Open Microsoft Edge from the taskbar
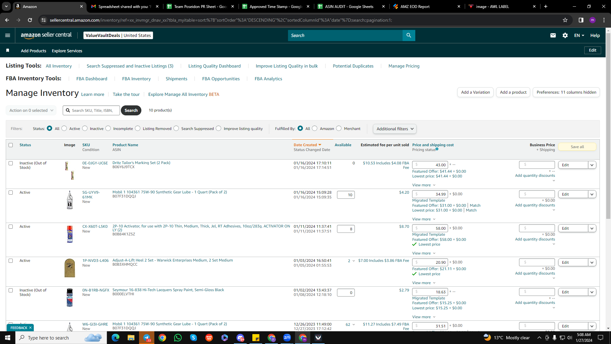Screen dimensions: 611x344 115,338
